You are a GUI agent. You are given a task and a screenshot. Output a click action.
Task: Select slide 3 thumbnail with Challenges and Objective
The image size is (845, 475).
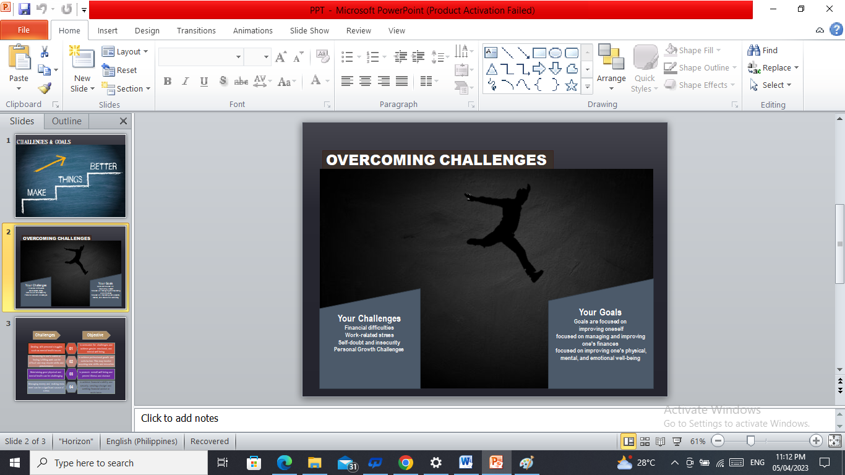(71, 359)
